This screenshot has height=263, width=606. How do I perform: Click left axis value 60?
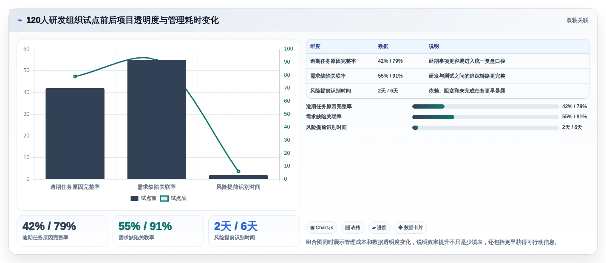coord(26,49)
